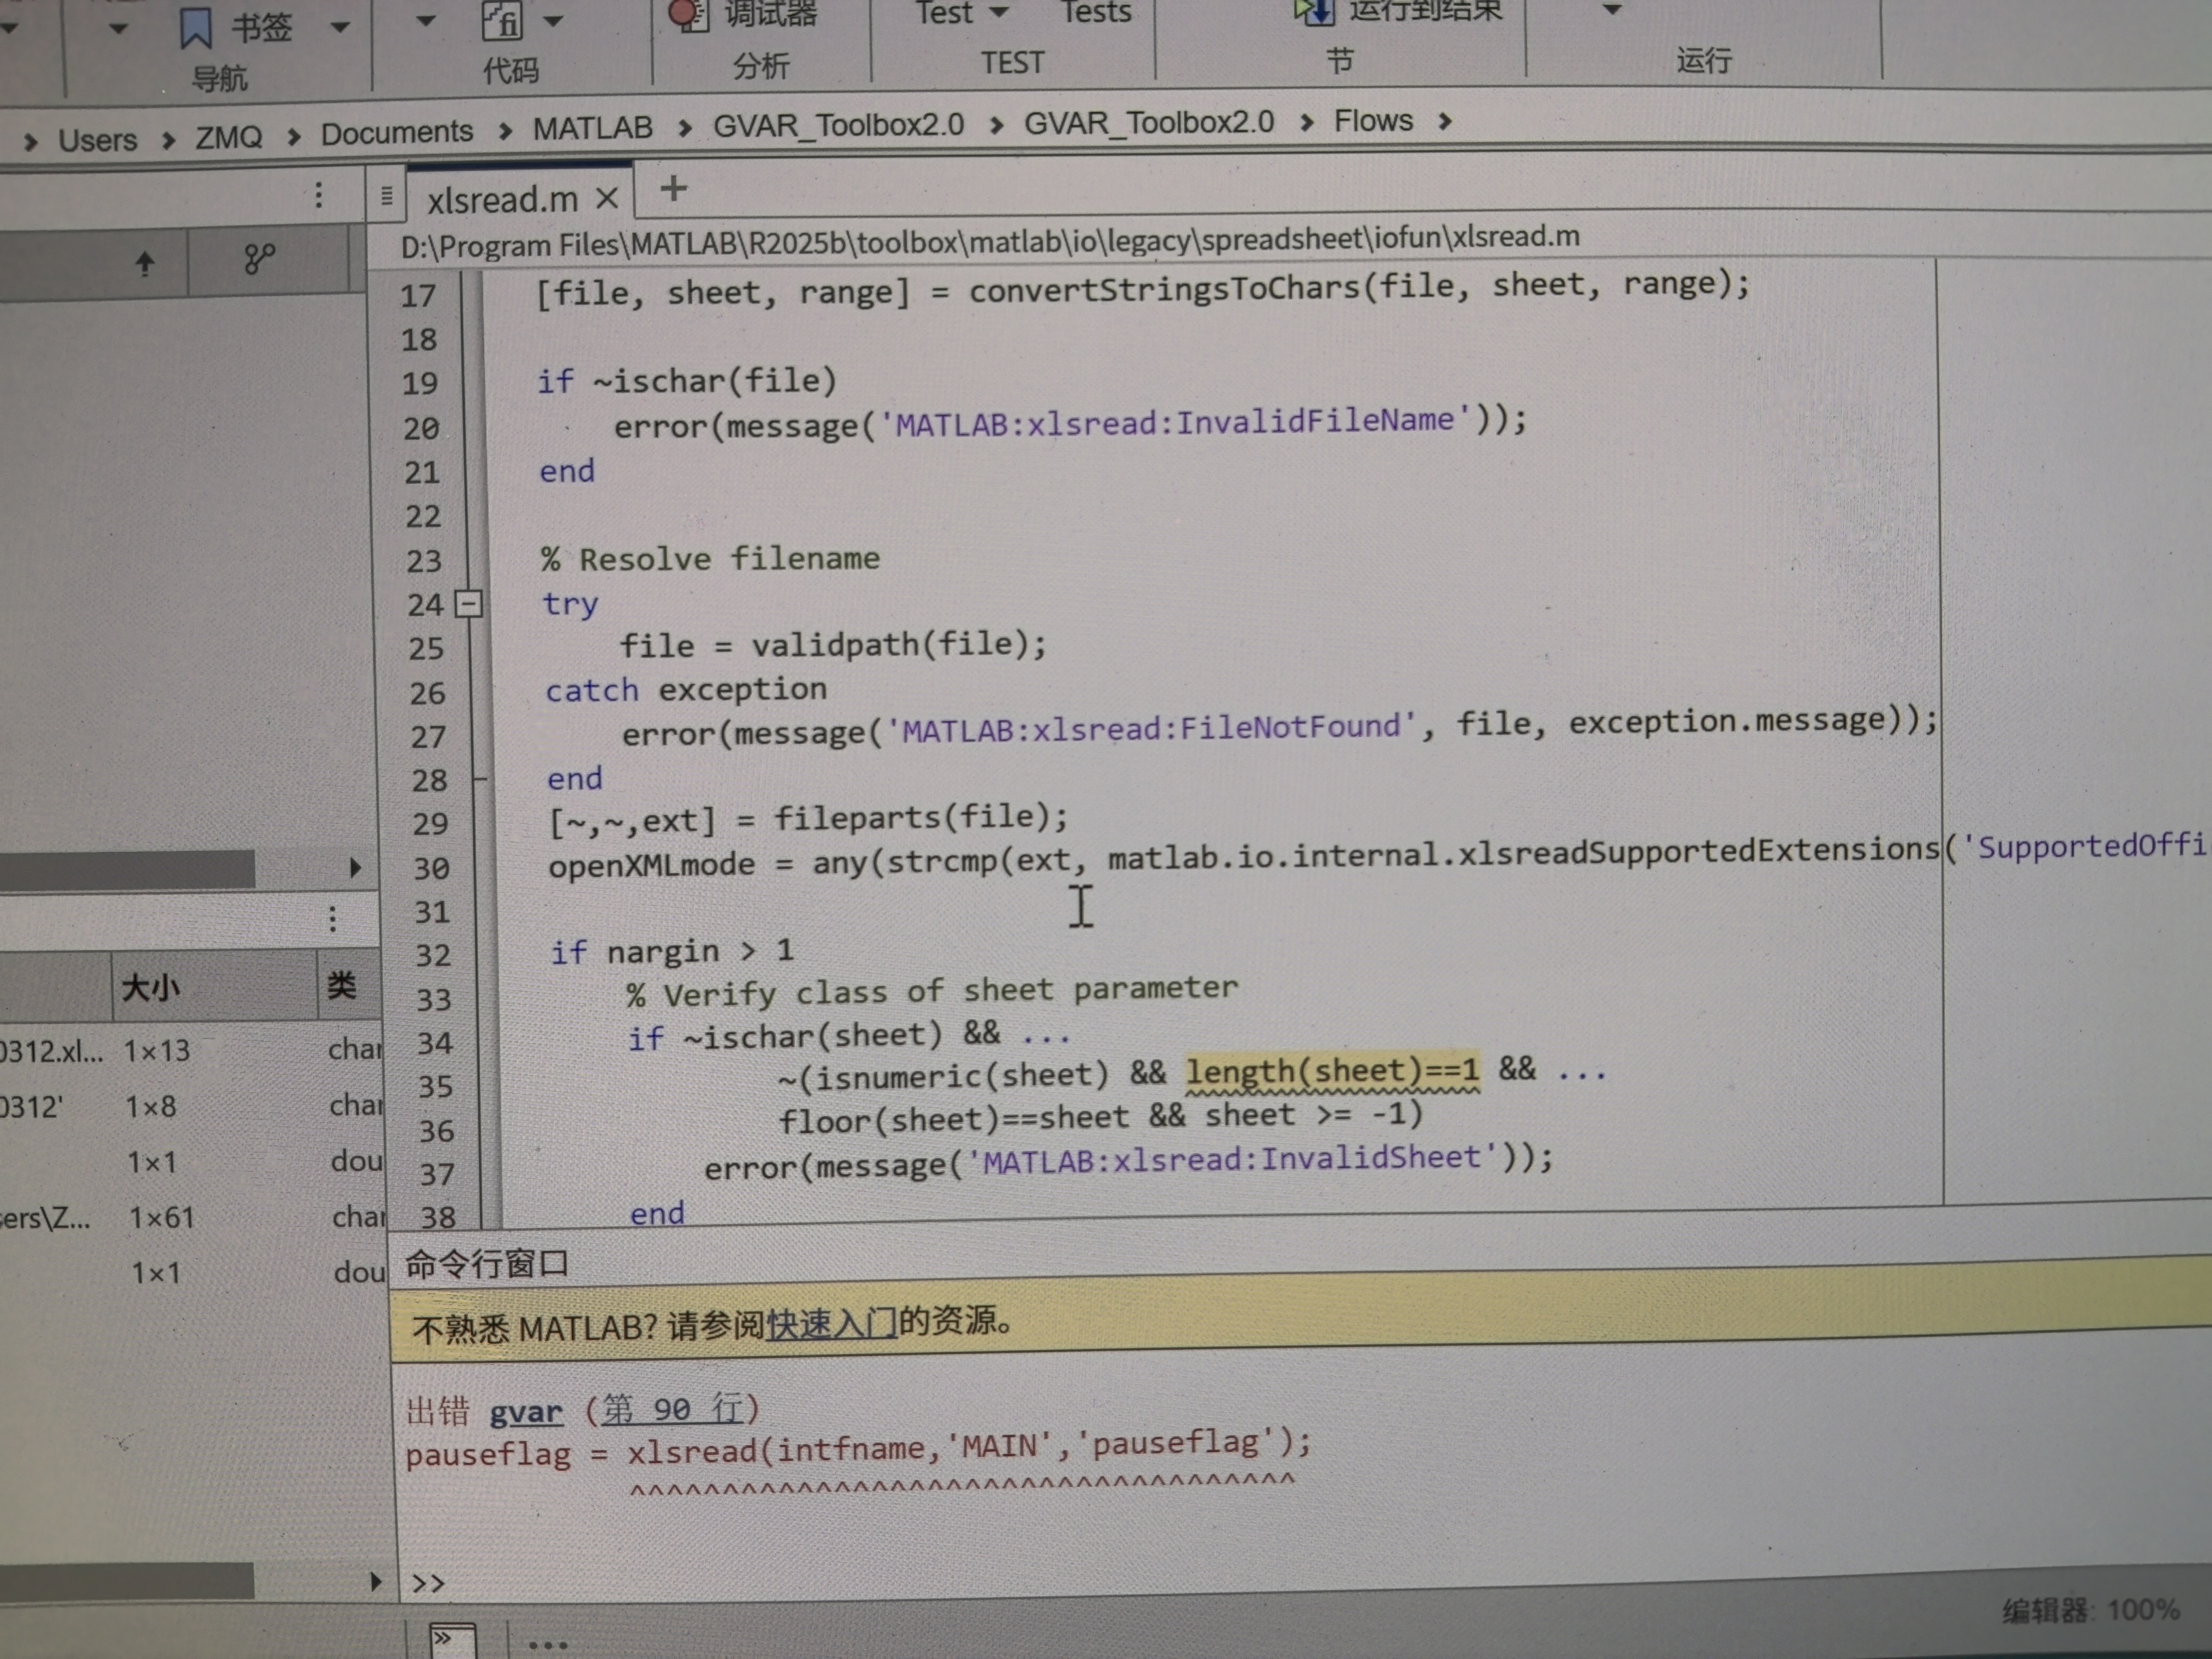Close the xlsread.m tab
2212x1659 pixels.
click(x=607, y=199)
